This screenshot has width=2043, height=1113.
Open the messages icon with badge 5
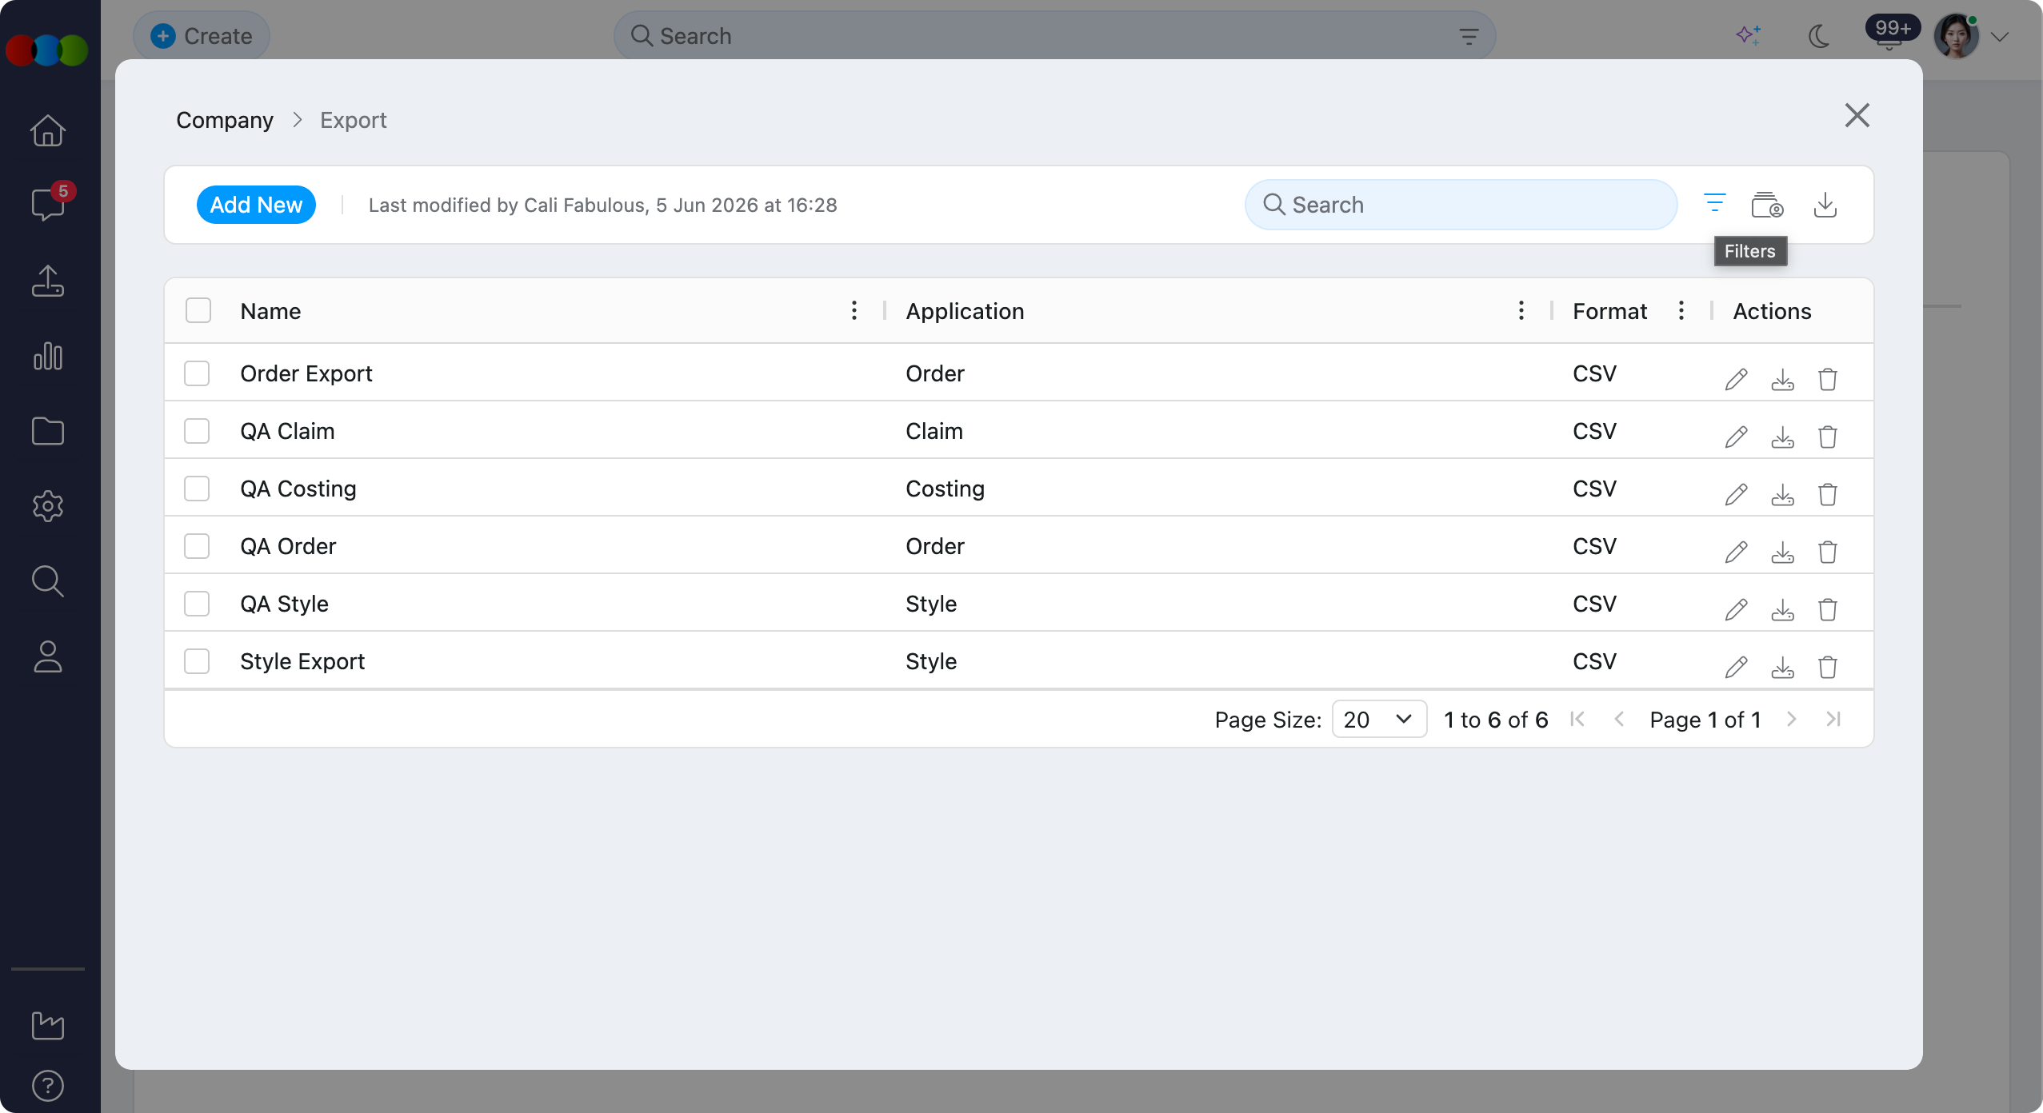pyautogui.click(x=48, y=204)
